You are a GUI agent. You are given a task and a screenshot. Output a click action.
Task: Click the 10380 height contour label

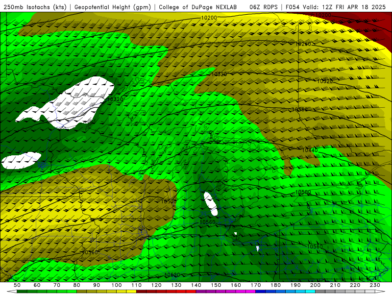pos(299,109)
